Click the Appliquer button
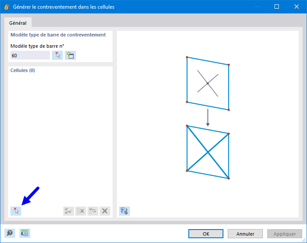 [x=284, y=233]
